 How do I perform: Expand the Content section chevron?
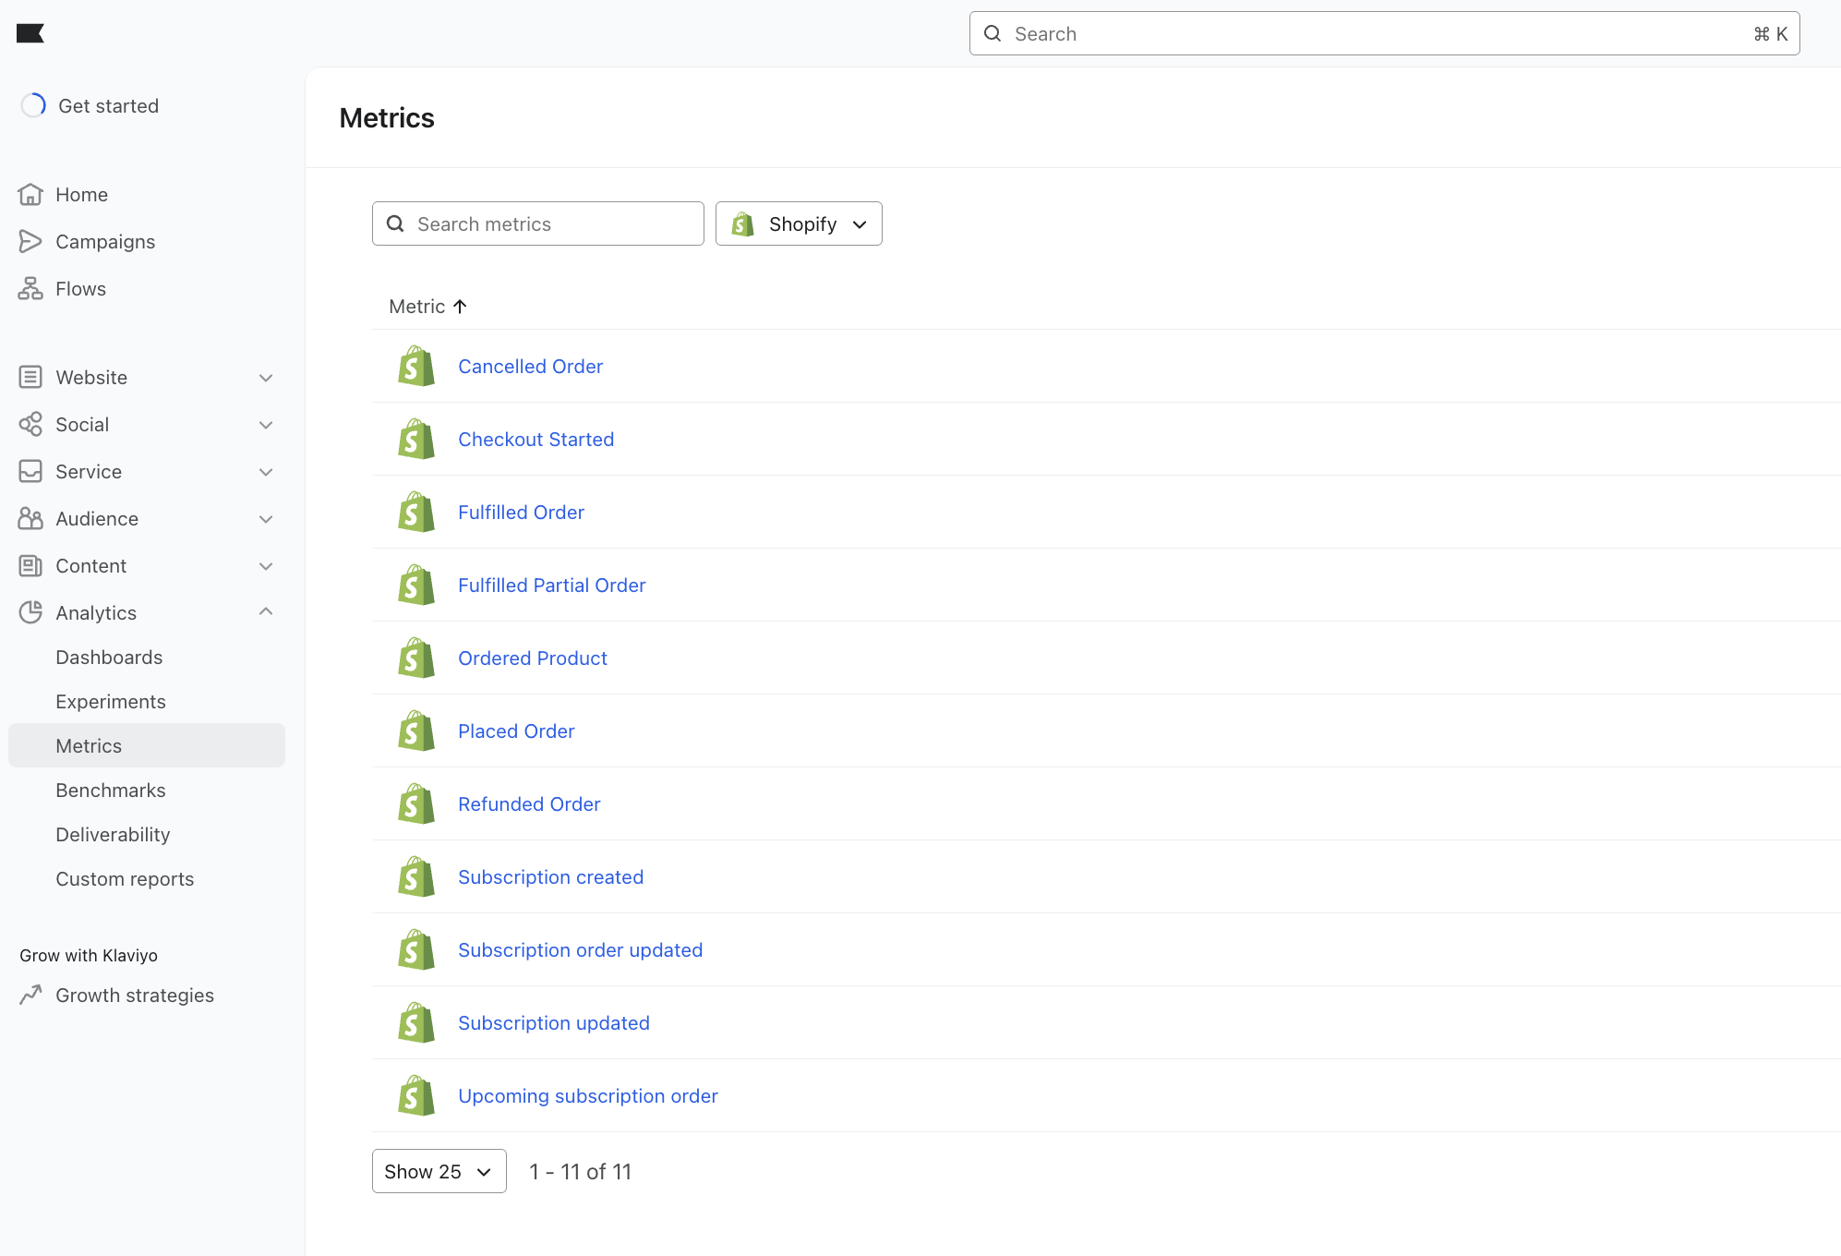pos(266,566)
